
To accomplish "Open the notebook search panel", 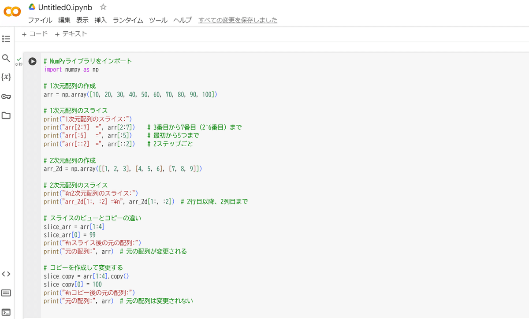I will pyautogui.click(x=6, y=58).
